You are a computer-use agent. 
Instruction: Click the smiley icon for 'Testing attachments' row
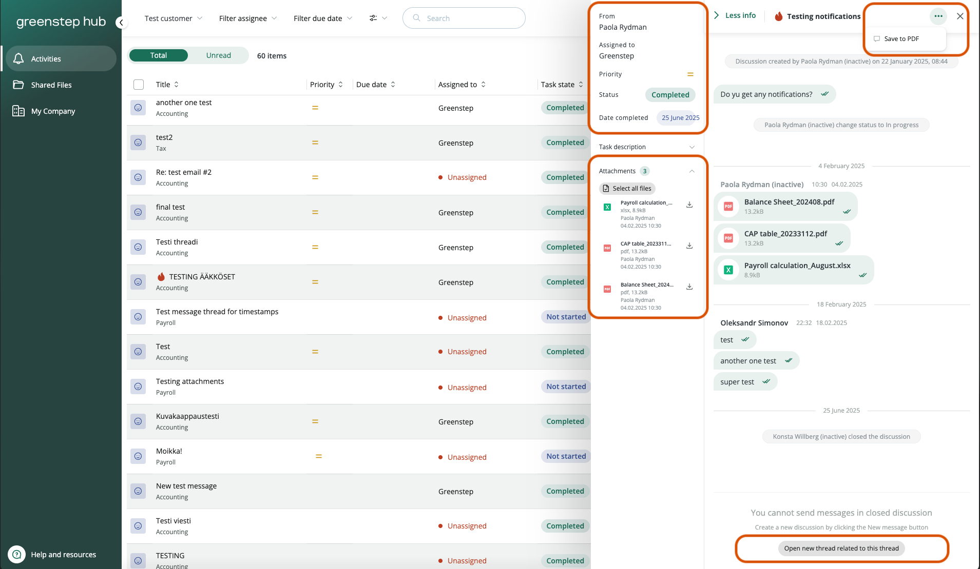(x=138, y=387)
